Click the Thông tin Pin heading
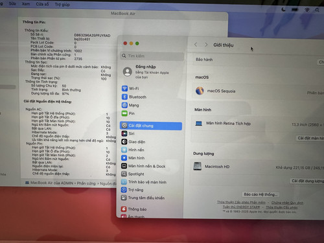 [x=34, y=22]
